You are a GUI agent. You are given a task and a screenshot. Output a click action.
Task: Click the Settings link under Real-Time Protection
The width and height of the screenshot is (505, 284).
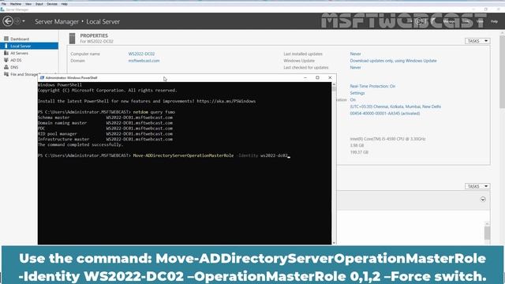pos(357,93)
